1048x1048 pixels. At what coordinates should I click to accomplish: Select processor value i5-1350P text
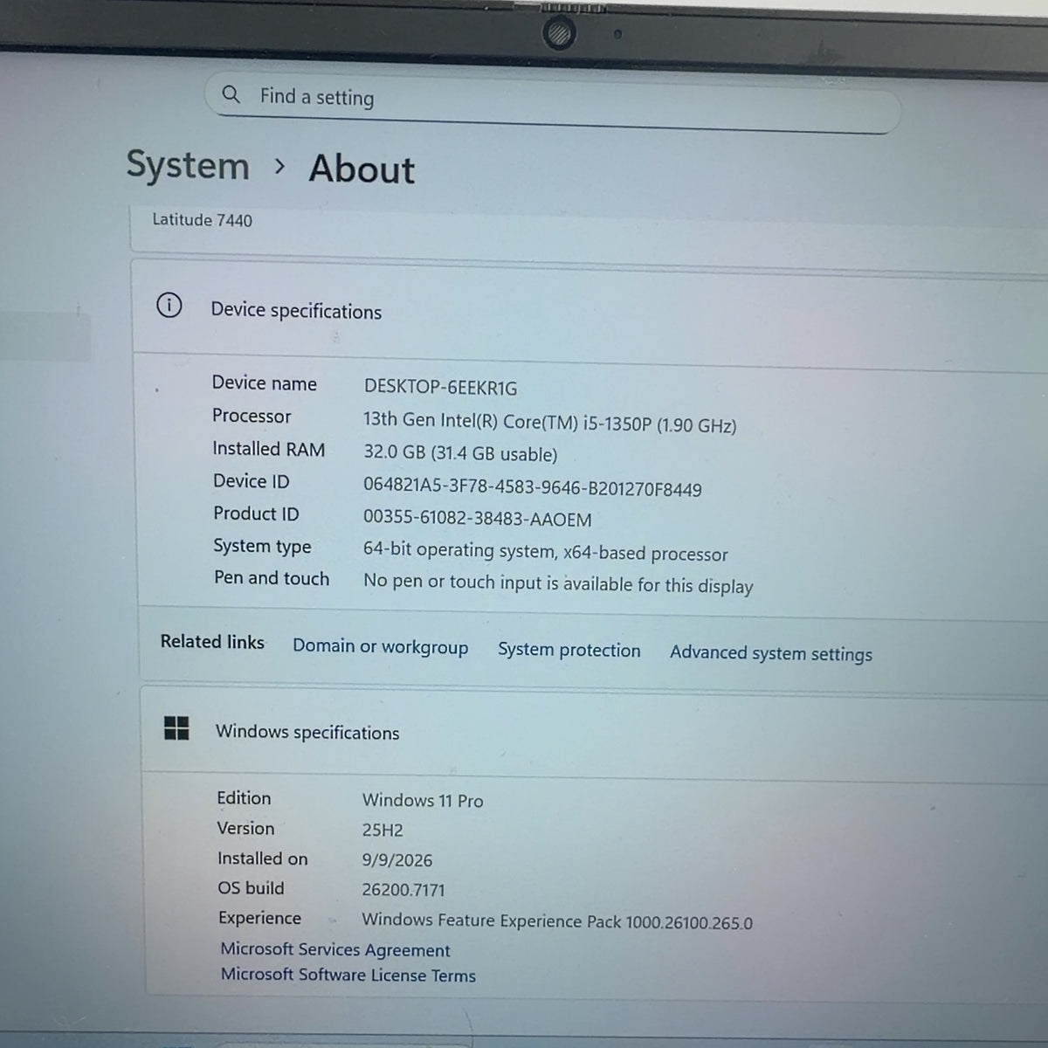[549, 423]
